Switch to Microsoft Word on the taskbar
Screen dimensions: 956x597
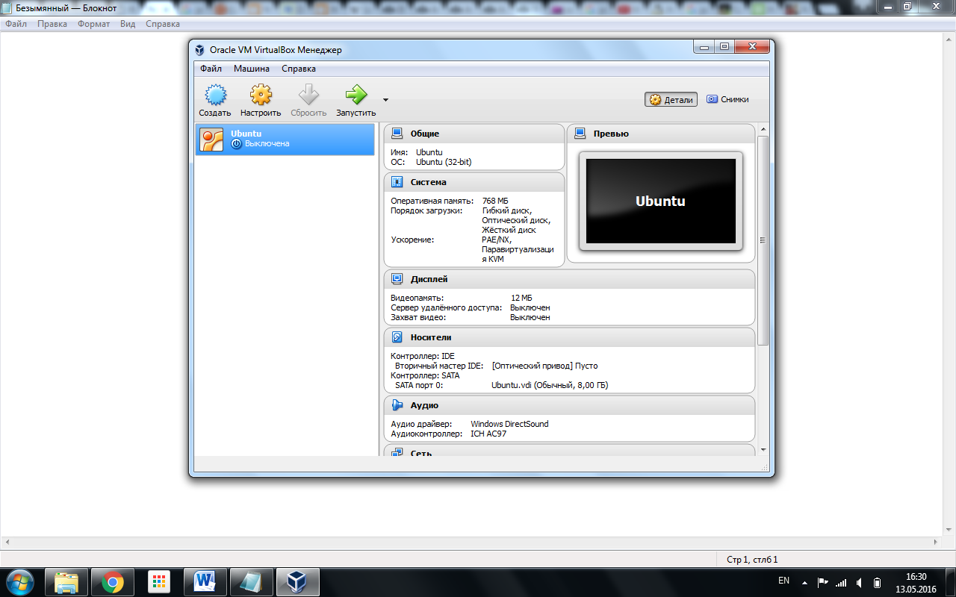[205, 581]
